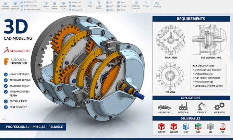Select the Curves tool
Image resolution: width=233 pixels, height=140 pixels.
[x=146, y=4]
